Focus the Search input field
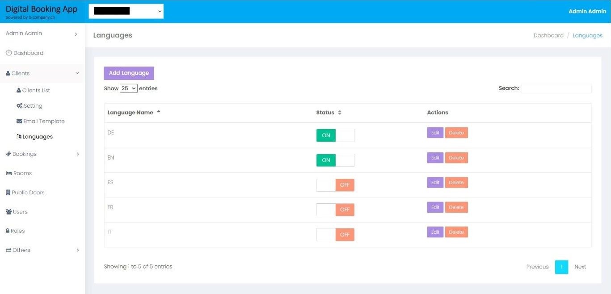This screenshot has height=294, width=611. click(556, 88)
